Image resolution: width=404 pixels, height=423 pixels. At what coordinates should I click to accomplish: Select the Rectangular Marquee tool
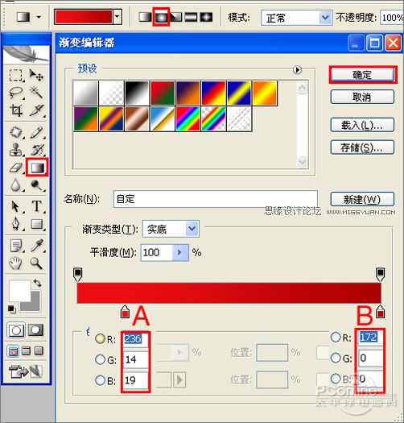pos(15,75)
